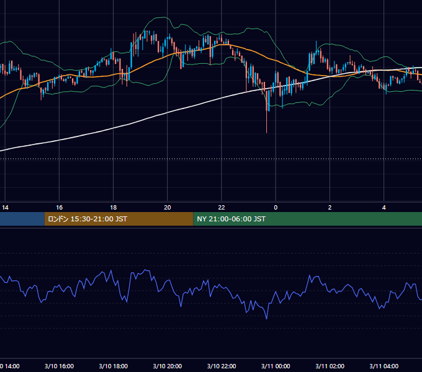
Task: Click the 3/11 02:00 label on oscillator axis
Action: pos(330,366)
